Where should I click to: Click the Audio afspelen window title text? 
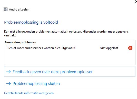19,9
